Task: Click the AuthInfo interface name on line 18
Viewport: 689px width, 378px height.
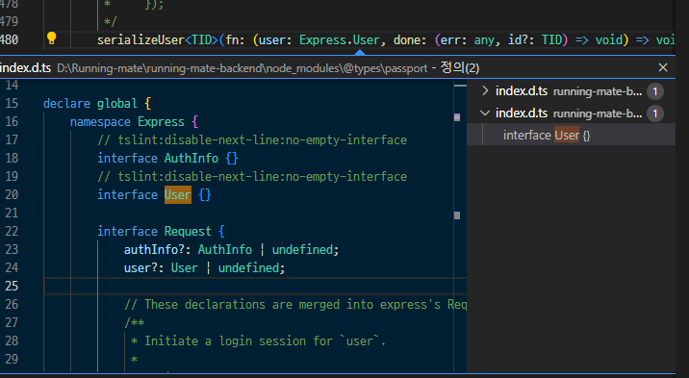Action: pos(191,158)
